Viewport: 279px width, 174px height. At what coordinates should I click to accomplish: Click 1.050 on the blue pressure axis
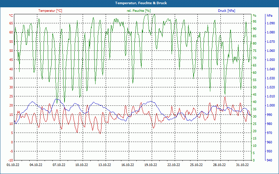click(x=271, y=60)
